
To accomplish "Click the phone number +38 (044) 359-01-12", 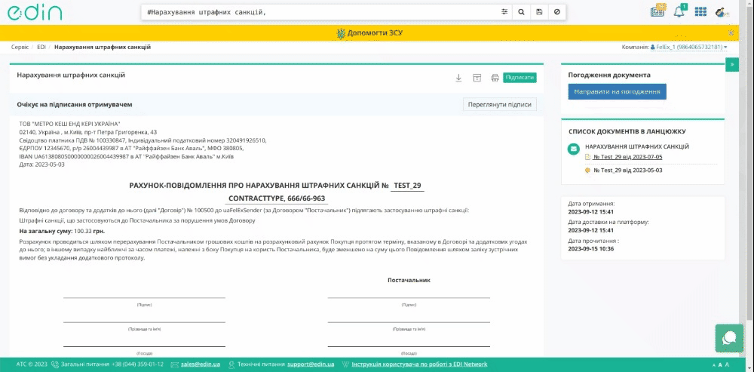I will (x=137, y=364).
